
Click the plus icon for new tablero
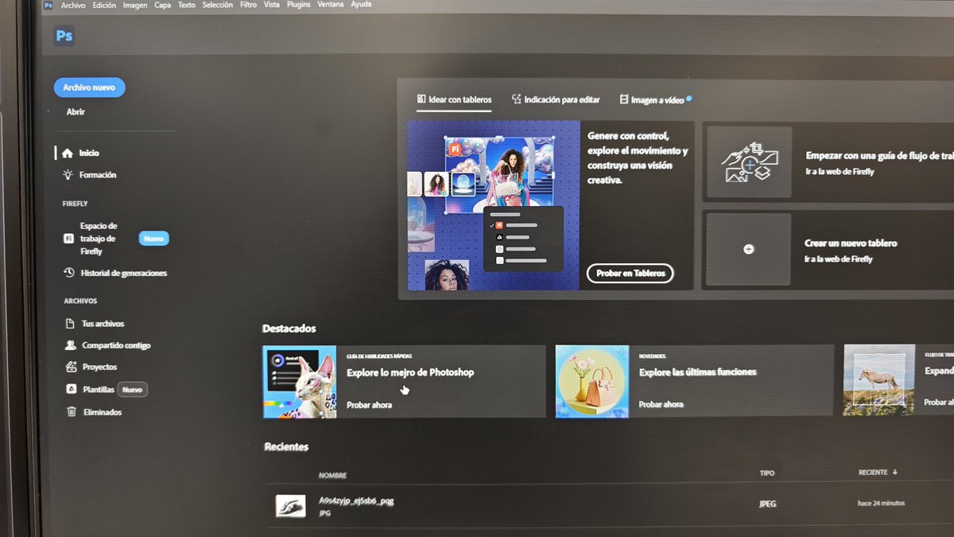pyautogui.click(x=748, y=249)
